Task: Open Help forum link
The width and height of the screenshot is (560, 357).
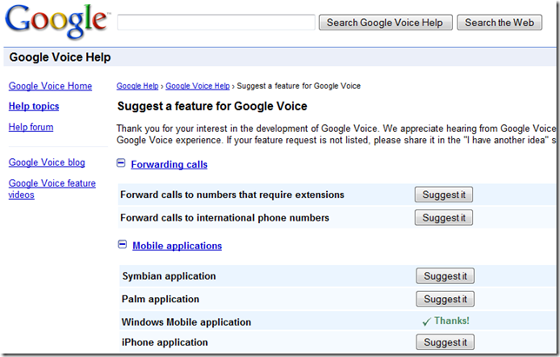Action: (30, 127)
